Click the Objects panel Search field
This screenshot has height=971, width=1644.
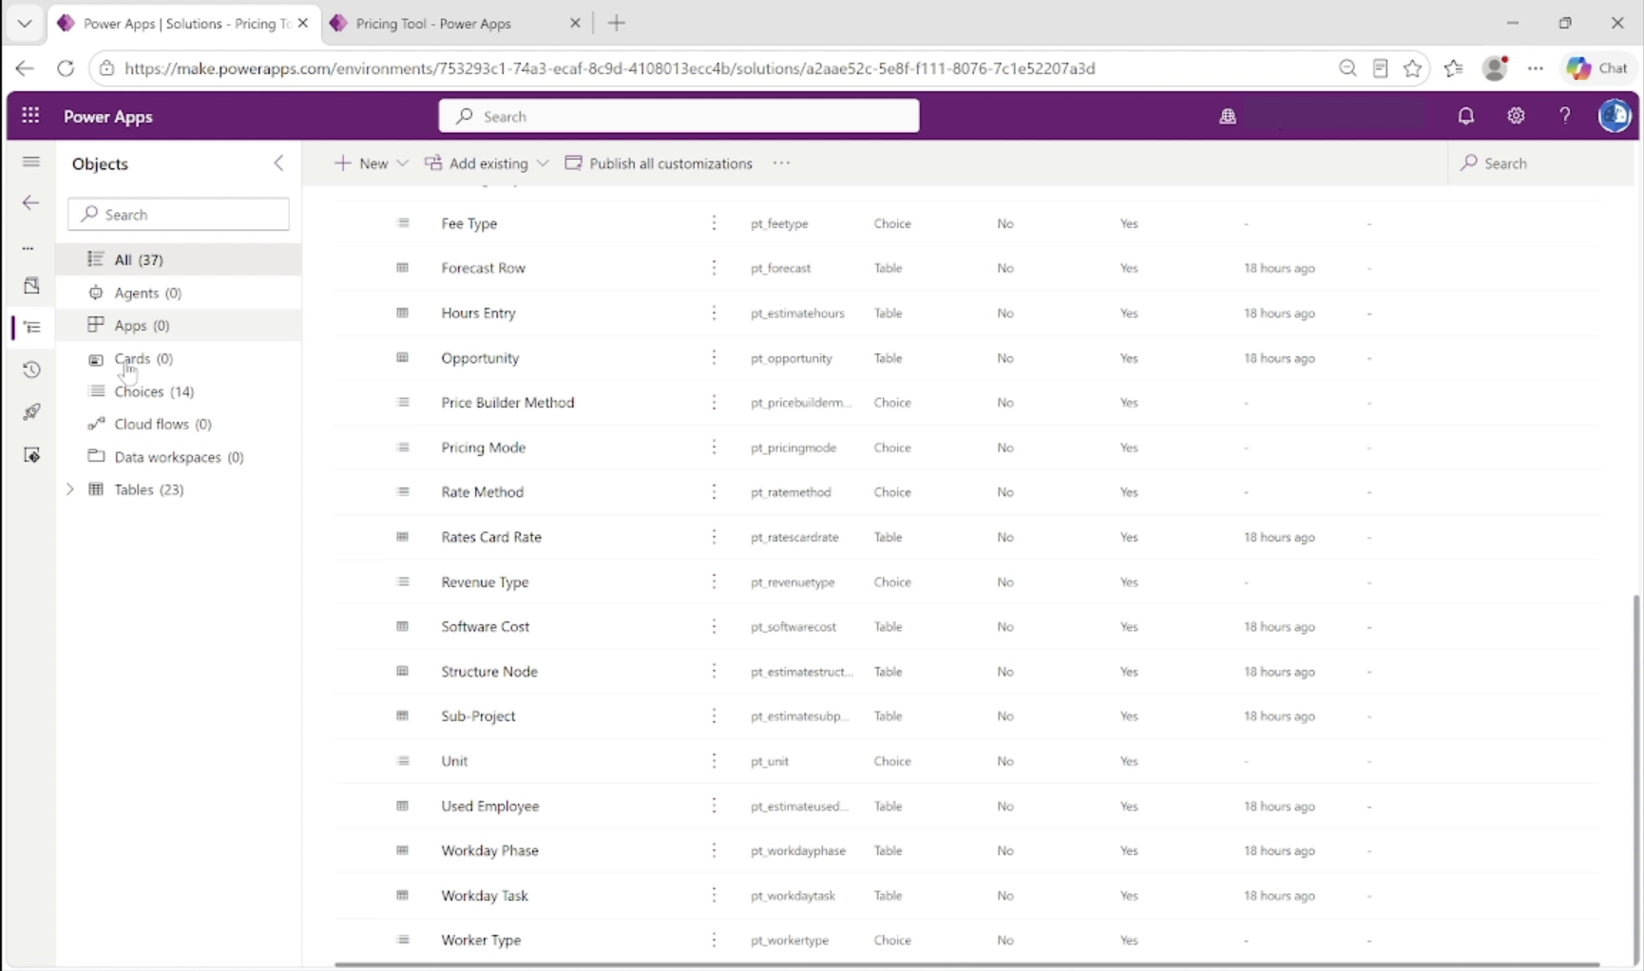179,215
